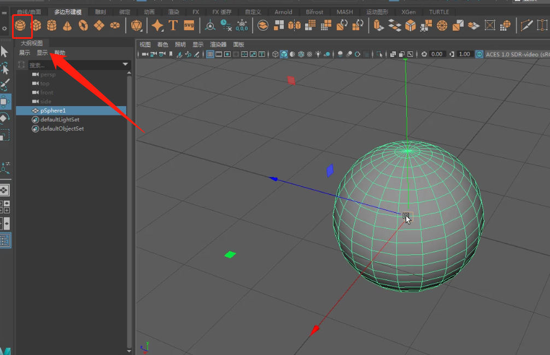Viewport: 550px width, 355px height.
Task: Create a polygon cube from the shelf
Action: tap(36, 25)
